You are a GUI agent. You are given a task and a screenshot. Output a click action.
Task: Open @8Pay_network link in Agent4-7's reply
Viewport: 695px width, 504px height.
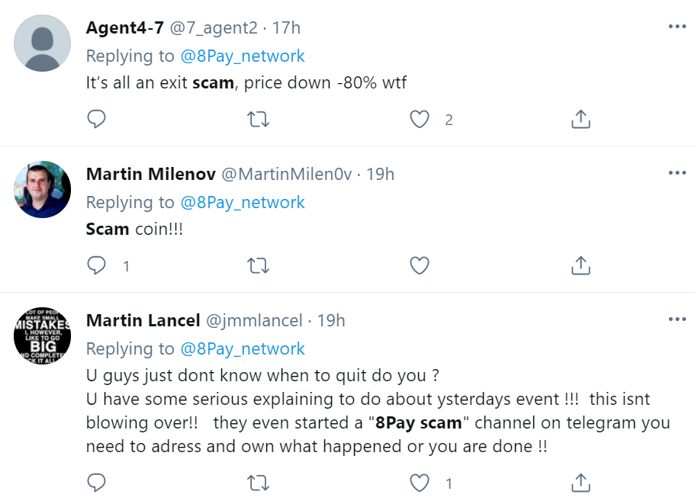pos(243,56)
